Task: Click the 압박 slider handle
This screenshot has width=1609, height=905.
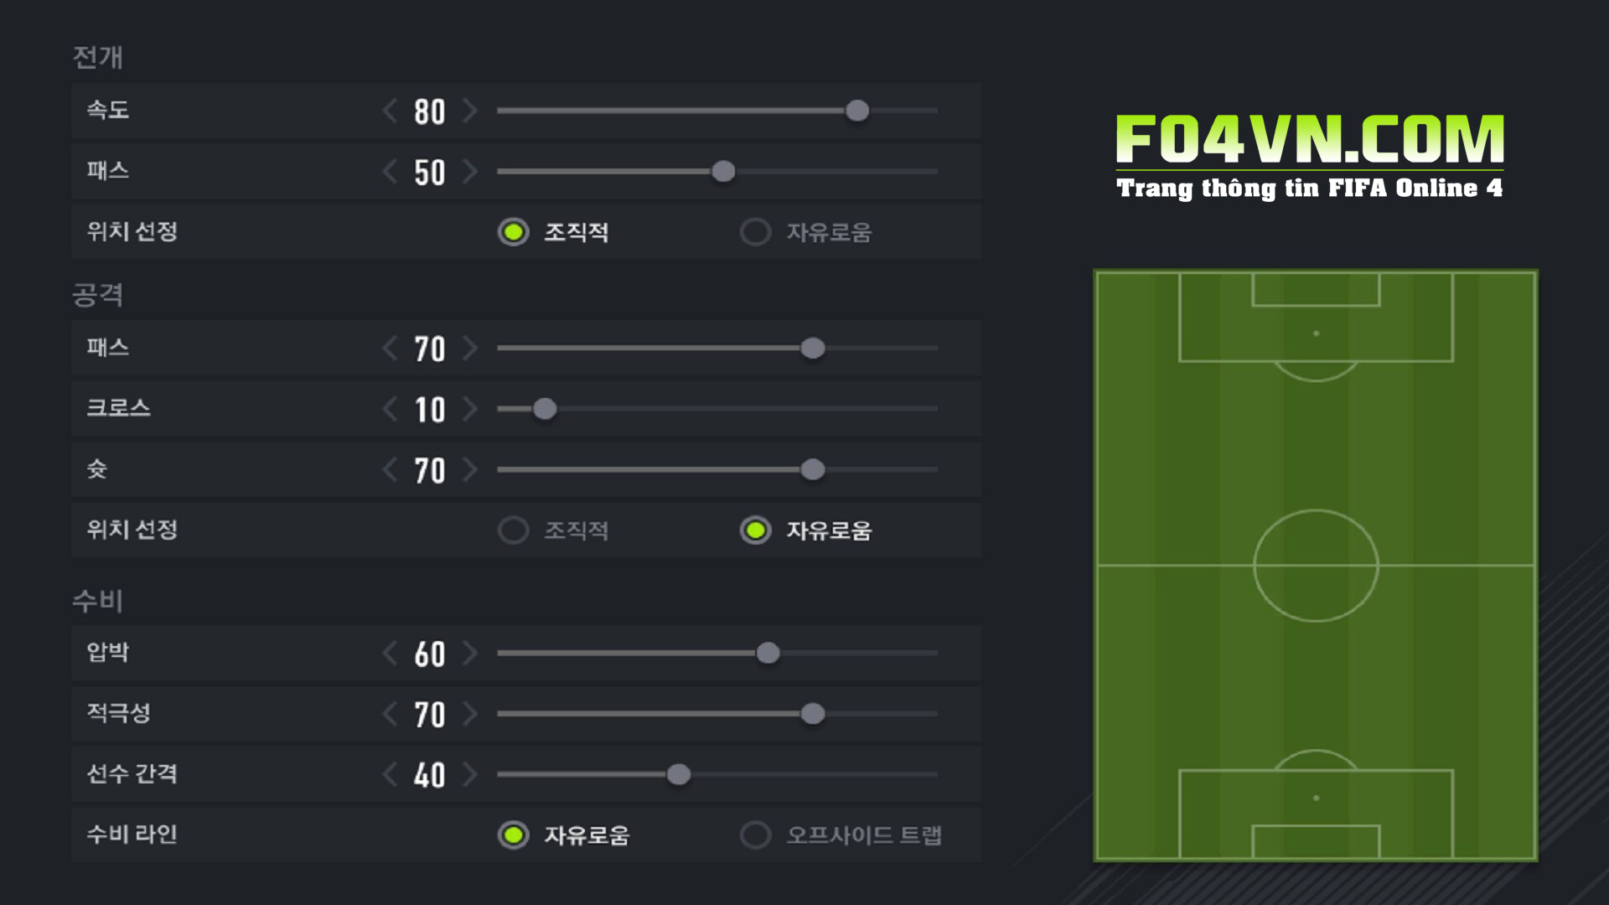Action: (x=768, y=653)
